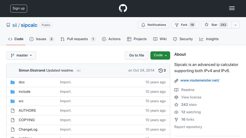Click the Import. commit message on doc row
246x138 pixels.
coord(66,82)
